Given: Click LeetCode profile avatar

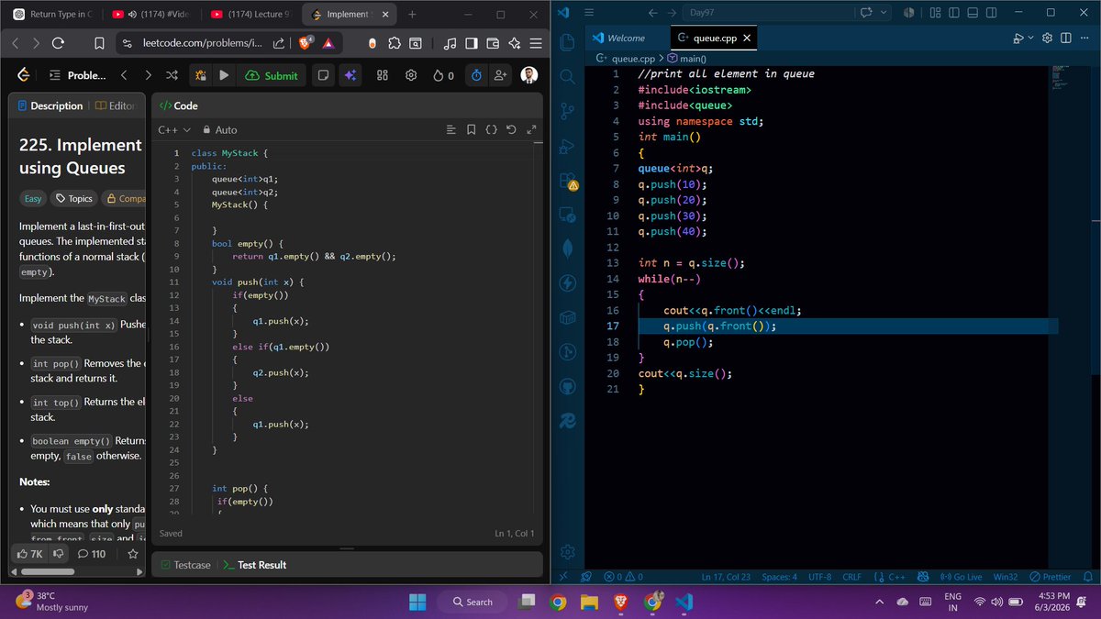Looking at the screenshot, I should click(x=529, y=75).
